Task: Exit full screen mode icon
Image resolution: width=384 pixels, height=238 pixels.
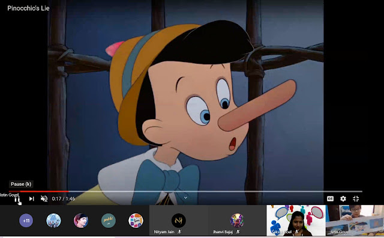Action: [356, 199]
